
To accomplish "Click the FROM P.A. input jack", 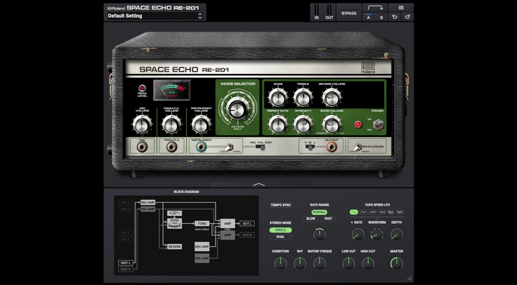I will coord(172,147).
